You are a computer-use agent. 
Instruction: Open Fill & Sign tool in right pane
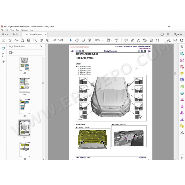click(x=182, y=120)
